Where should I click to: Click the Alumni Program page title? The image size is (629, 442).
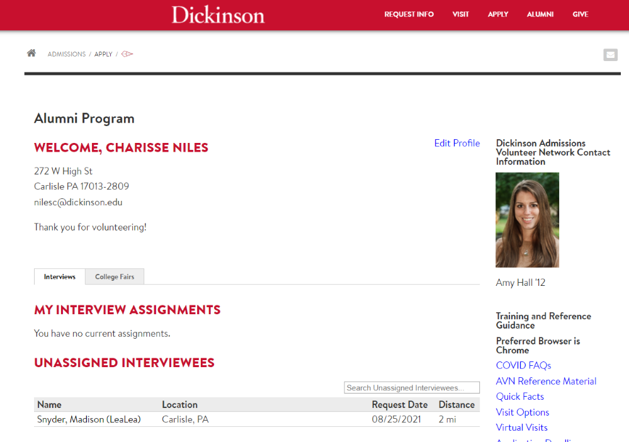pos(84,119)
